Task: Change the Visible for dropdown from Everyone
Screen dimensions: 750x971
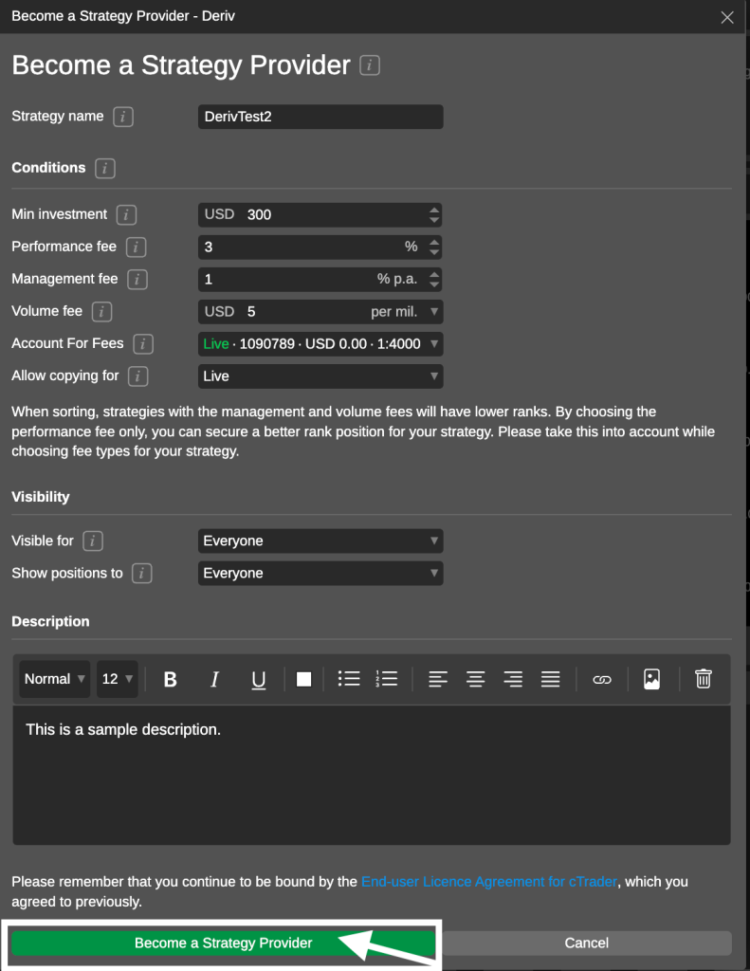Action: pyautogui.click(x=320, y=540)
